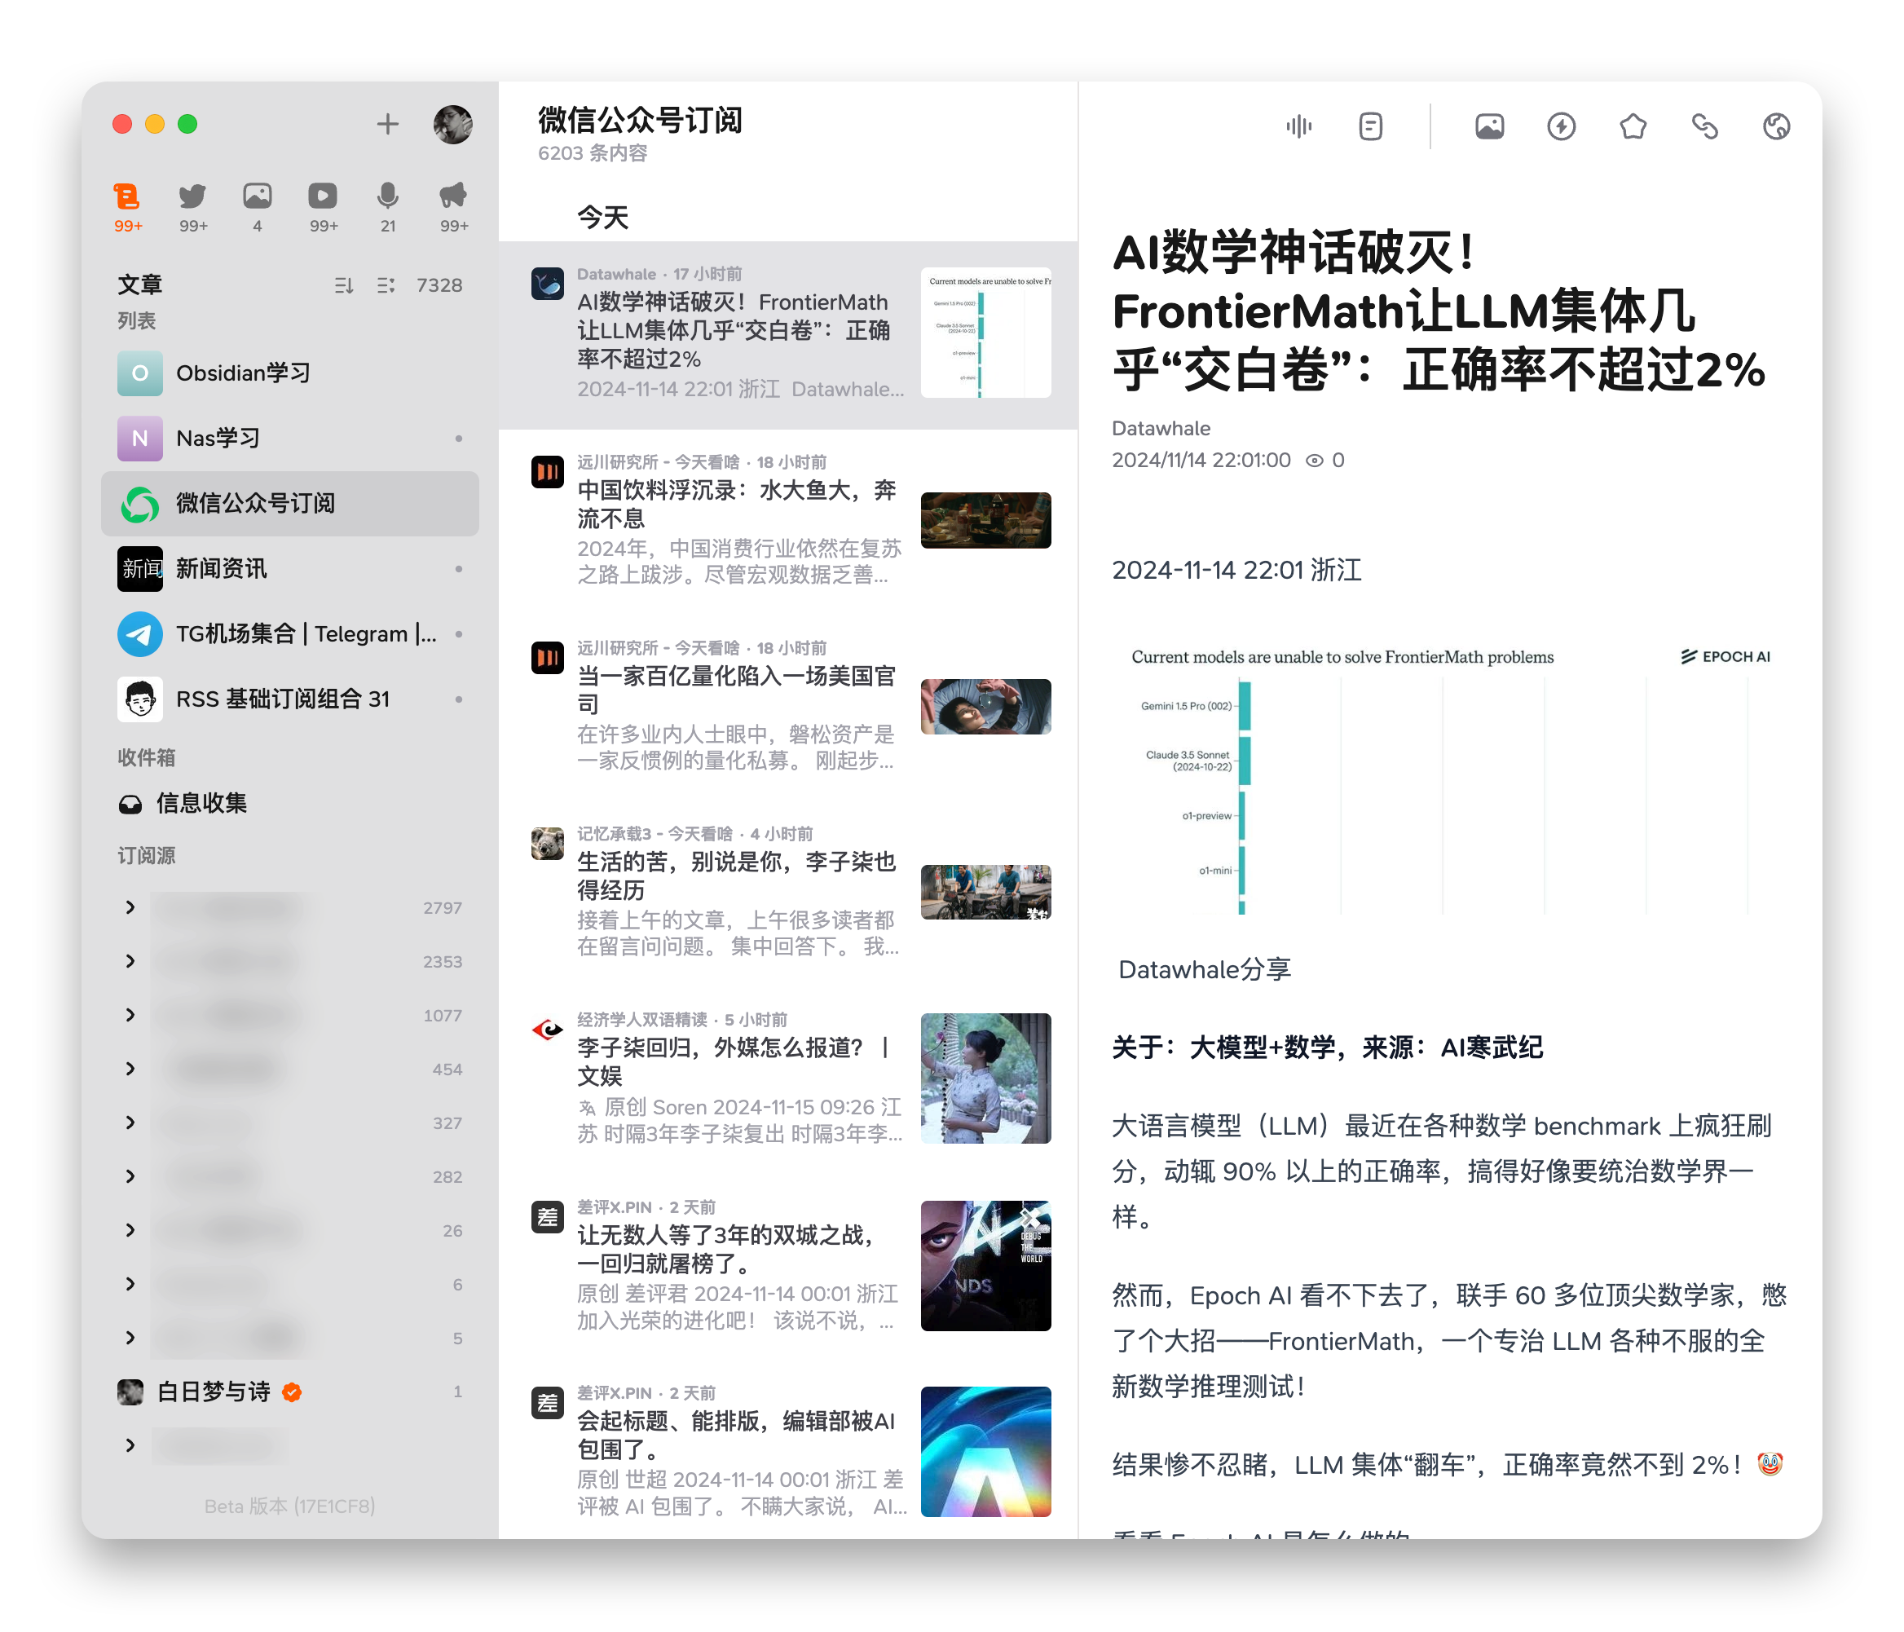Open the 会起标题、能排版 article
This screenshot has width=1904, height=1632.
(787, 1451)
